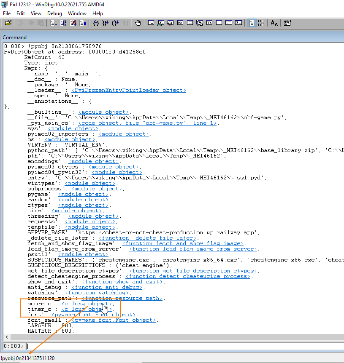Switch to Source mode off (101) toggle

click(x=261, y=23)
